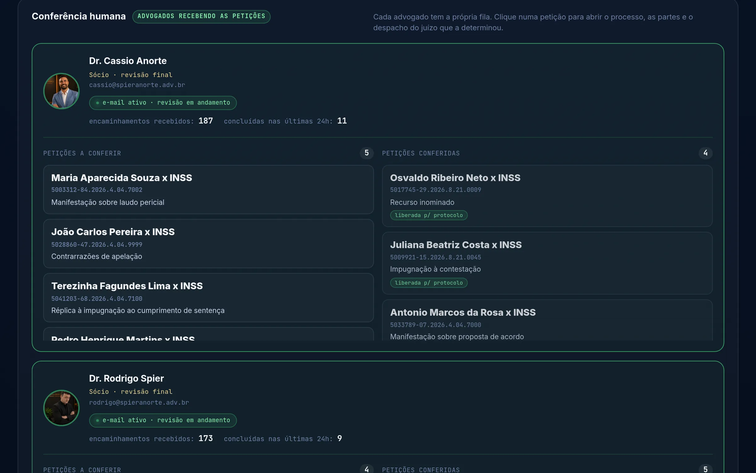Click Rodrigo's encaminhamentos recebidos value 173
The width and height of the screenshot is (756, 473).
click(206, 438)
